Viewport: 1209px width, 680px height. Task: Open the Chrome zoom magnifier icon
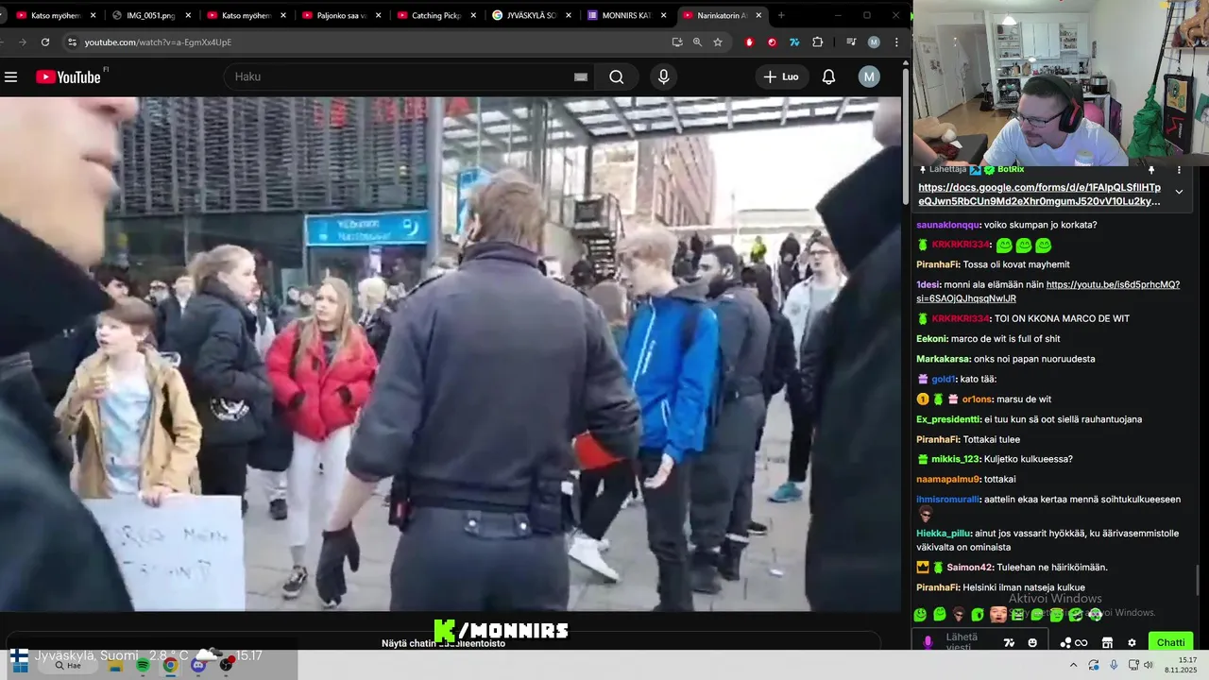[x=697, y=42]
